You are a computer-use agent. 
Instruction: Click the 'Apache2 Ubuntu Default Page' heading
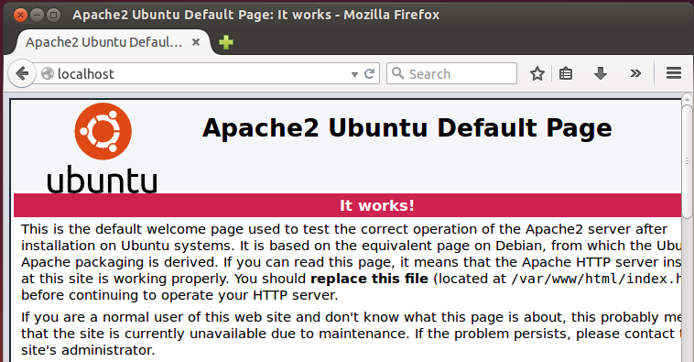407,128
